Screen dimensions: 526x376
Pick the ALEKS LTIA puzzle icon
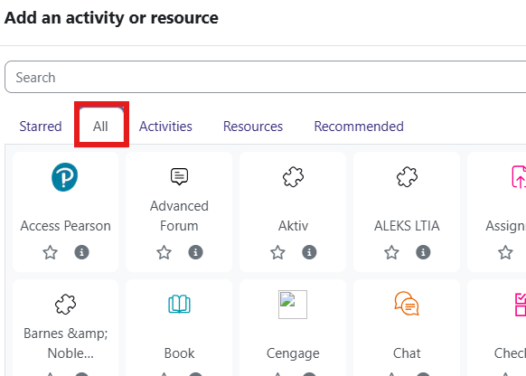[x=407, y=177]
